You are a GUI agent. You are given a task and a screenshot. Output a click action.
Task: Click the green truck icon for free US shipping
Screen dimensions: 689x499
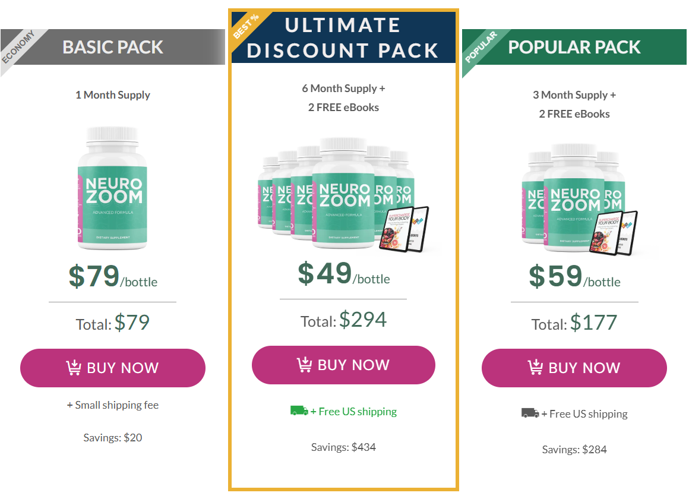(x=297, y=410)
